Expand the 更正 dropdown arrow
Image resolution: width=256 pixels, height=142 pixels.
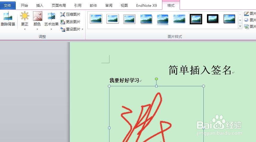[25, 29]
